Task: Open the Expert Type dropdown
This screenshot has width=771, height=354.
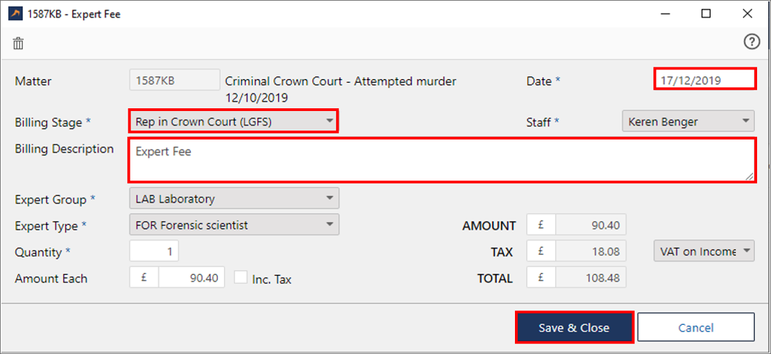Action: click(x=234, y=225)
